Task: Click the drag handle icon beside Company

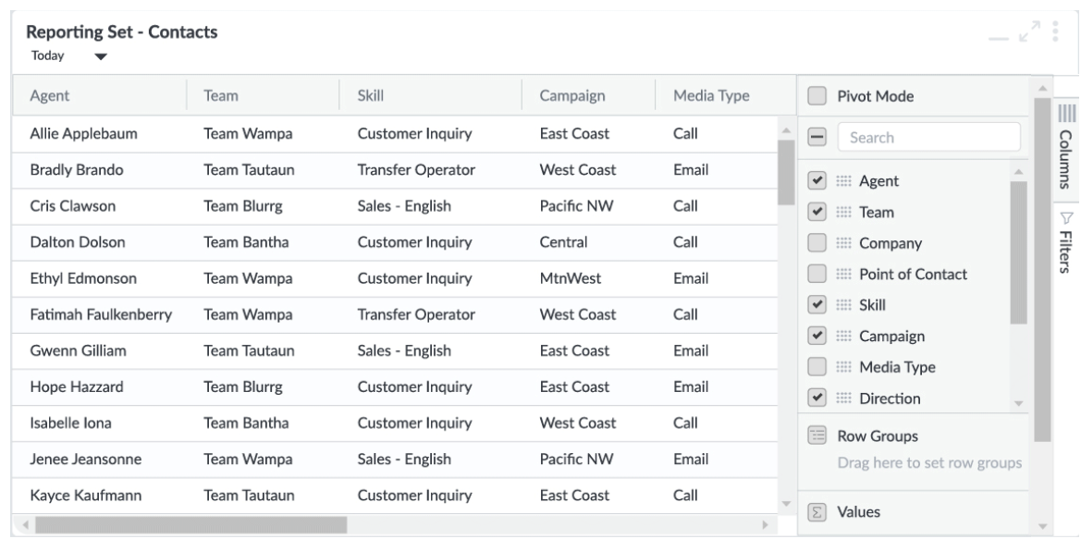Action: [842, 244]
